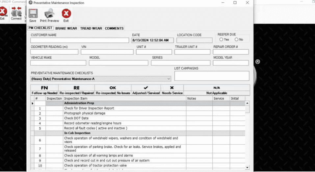Click the RE Re-inspected / Repaired legend cell
Image resolution: width=315 pixels, height=172 pixels.
pos(76,90)
